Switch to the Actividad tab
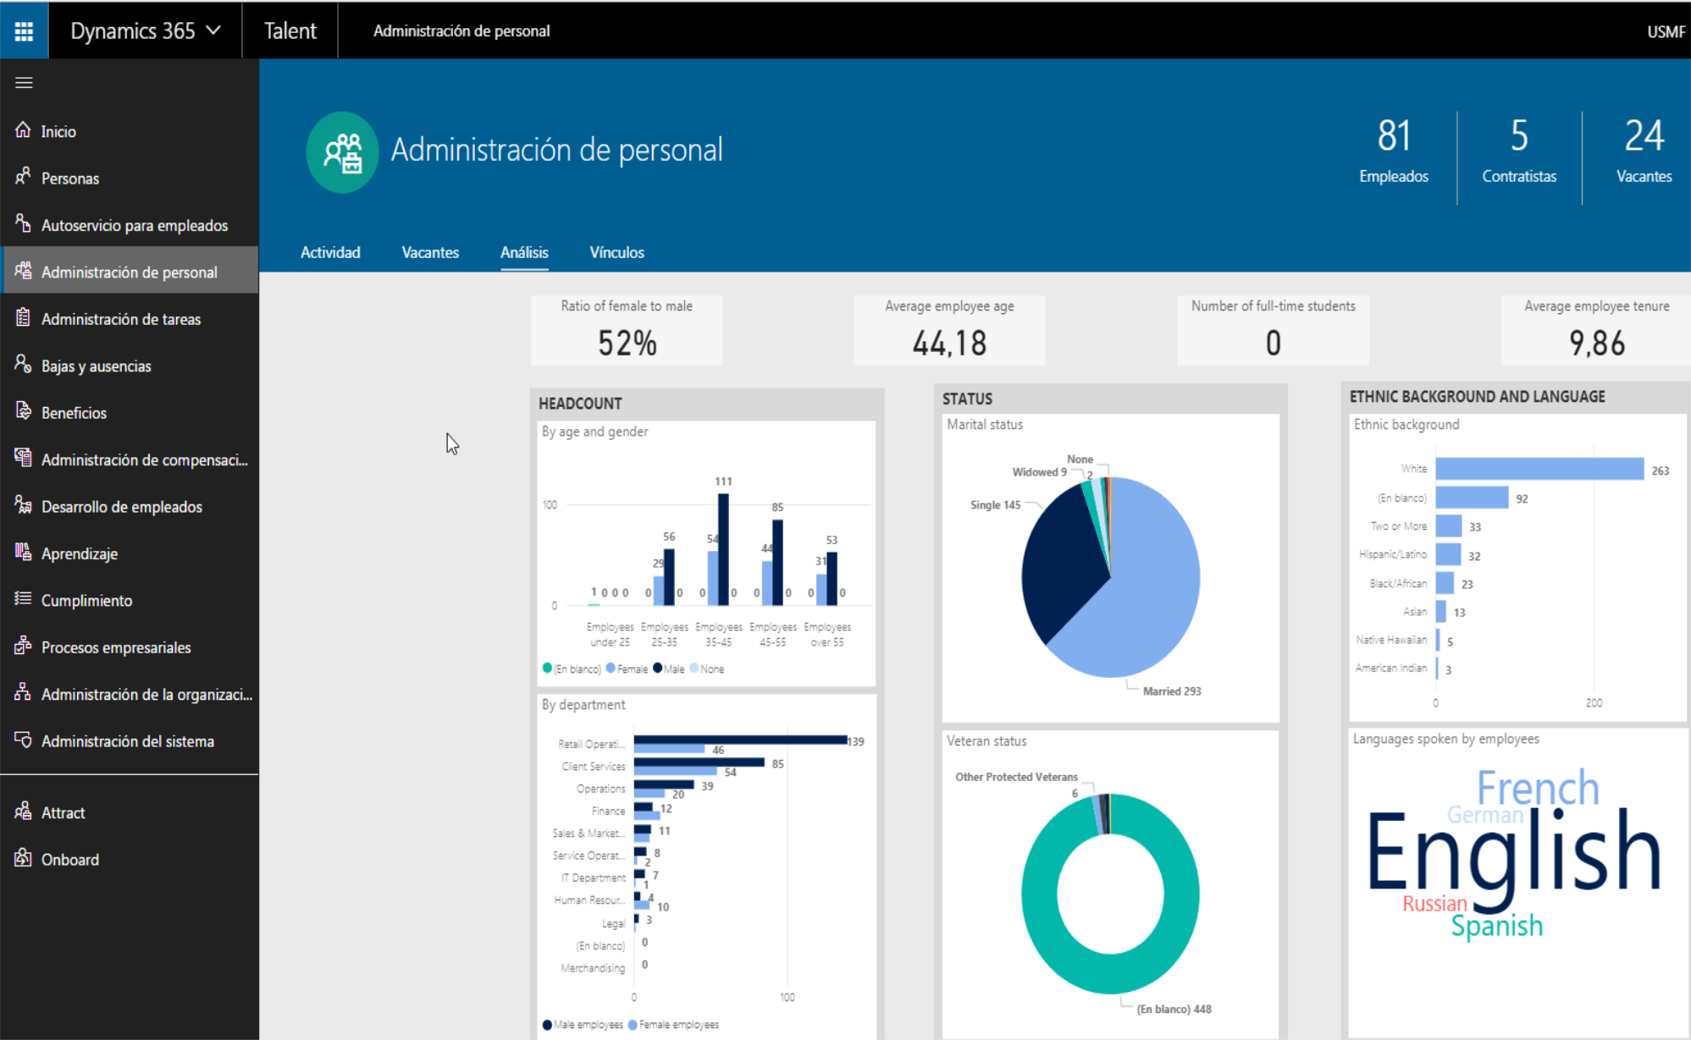1691x1040 pixels. 330,252
